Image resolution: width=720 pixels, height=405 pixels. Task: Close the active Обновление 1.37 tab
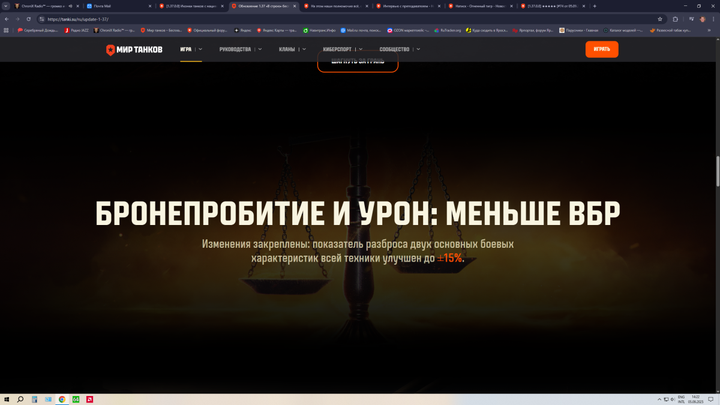click(x=295, y=6)
